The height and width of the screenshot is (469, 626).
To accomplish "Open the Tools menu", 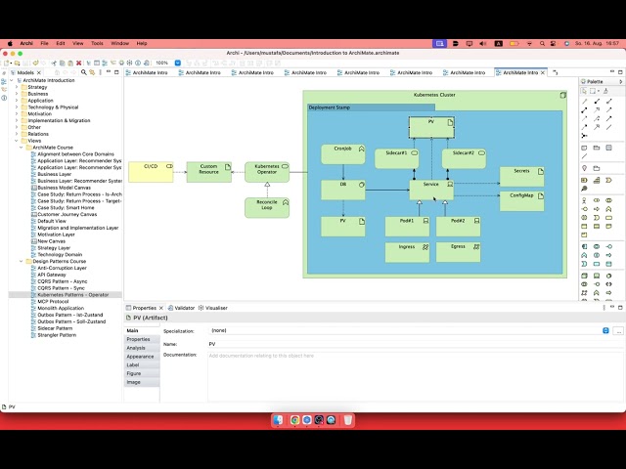I will click(x=97, y=43).
